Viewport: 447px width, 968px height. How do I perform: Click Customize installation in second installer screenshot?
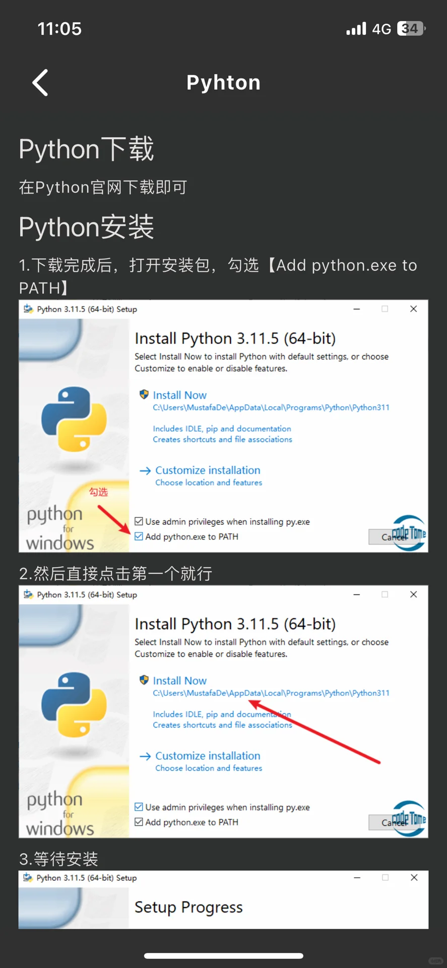[x=208, y=756]
